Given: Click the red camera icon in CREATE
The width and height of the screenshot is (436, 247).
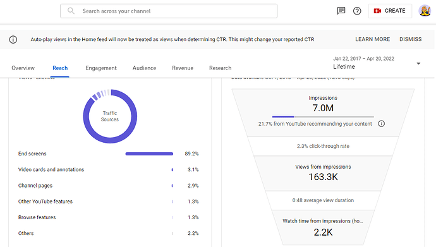Looking at the screenshot, I should click(x=377, y=11).
